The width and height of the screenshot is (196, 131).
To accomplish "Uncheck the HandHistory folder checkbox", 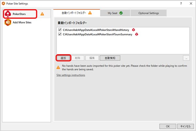I will click(59, 30).
